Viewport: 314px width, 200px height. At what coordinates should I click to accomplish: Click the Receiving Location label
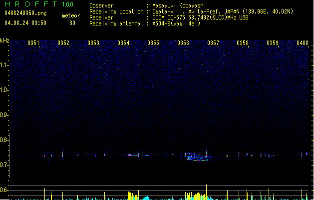point(116,11)
